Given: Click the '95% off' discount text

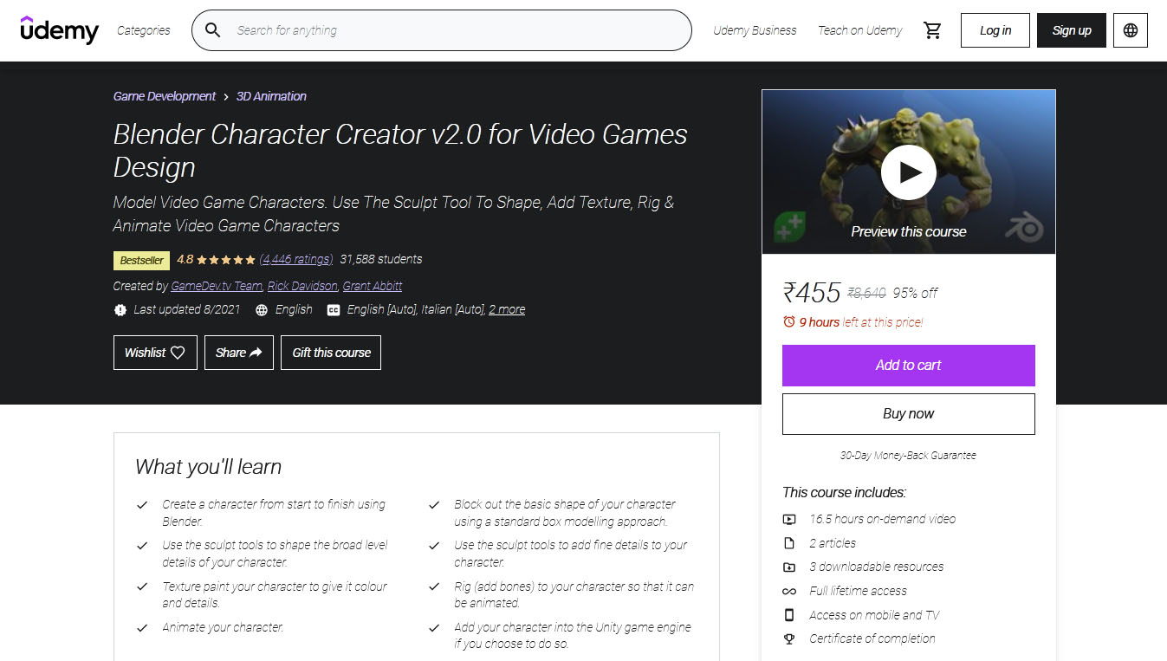Looking at the screenshot, I should [x=916, y=293].
